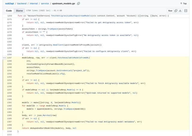Click "Failed to configure Antigravity client" string
Viewport: 192px width, 136px height.
point(106,51)
